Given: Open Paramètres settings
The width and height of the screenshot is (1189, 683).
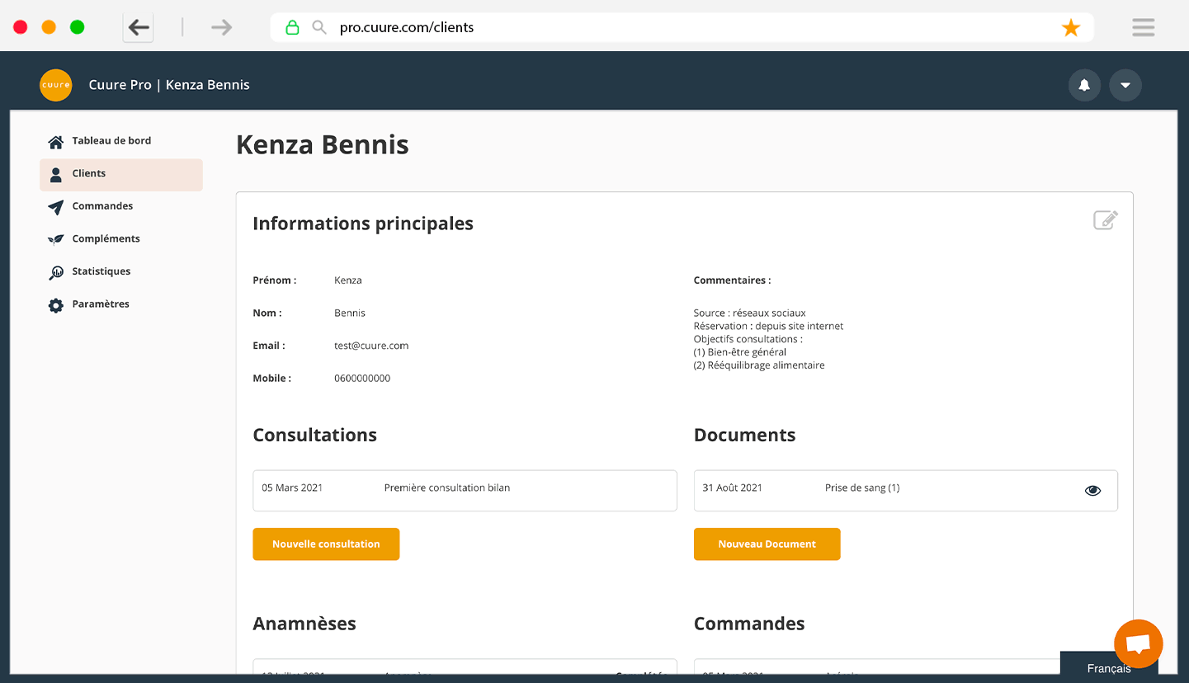Looking at the screenshot, I should click(x=101, y=304).
